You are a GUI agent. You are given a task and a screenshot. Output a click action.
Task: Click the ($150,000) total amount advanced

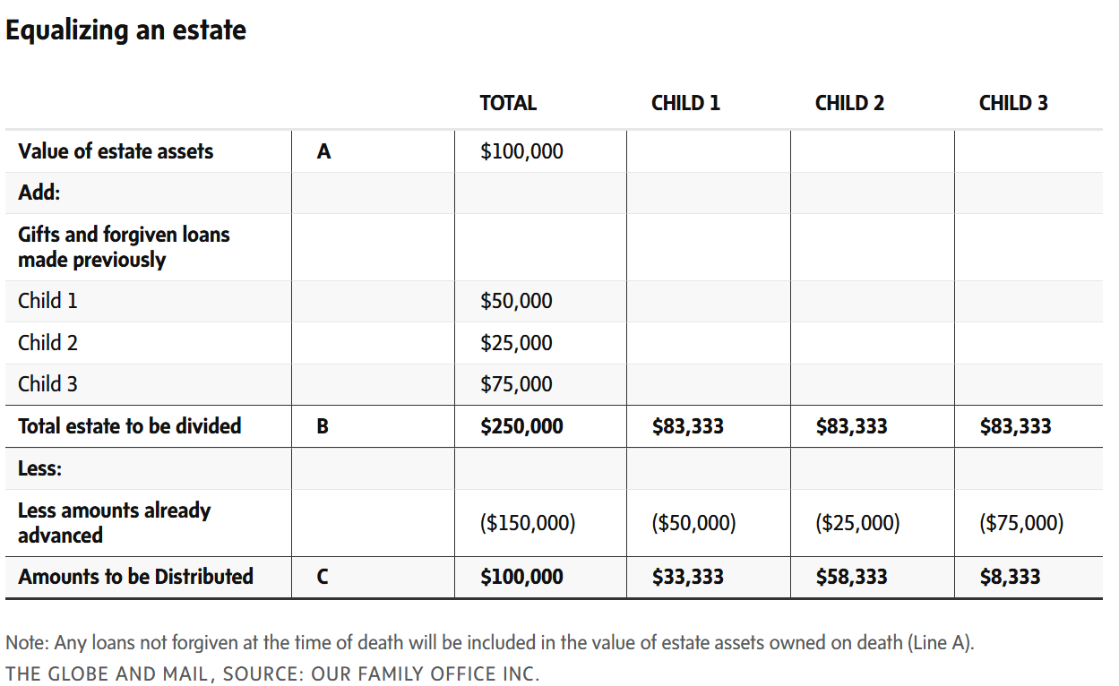click(x=528, y=523)
